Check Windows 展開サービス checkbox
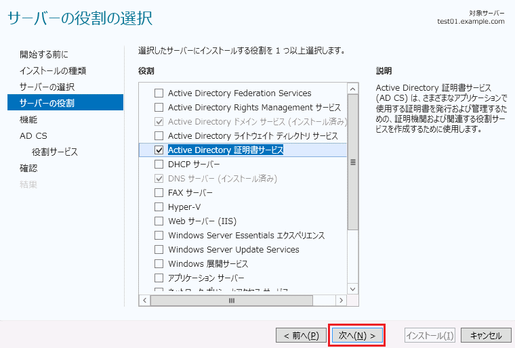Image resolution: width=515 pixels, height=348 pixels. 159,263
